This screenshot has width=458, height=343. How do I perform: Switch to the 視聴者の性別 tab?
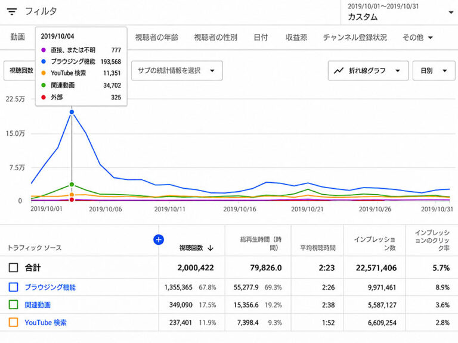[x=215, y=38]
